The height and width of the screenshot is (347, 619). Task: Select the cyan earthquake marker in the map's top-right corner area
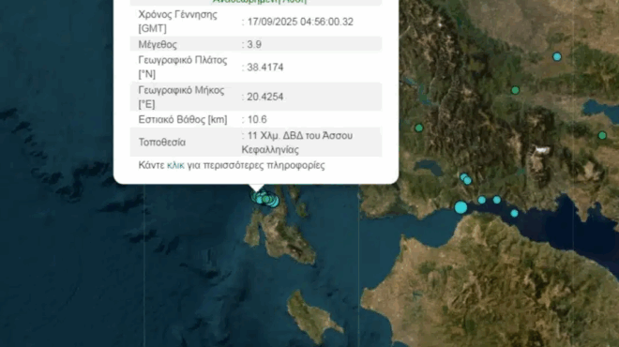pyautogui.click(x=557, y=57)
